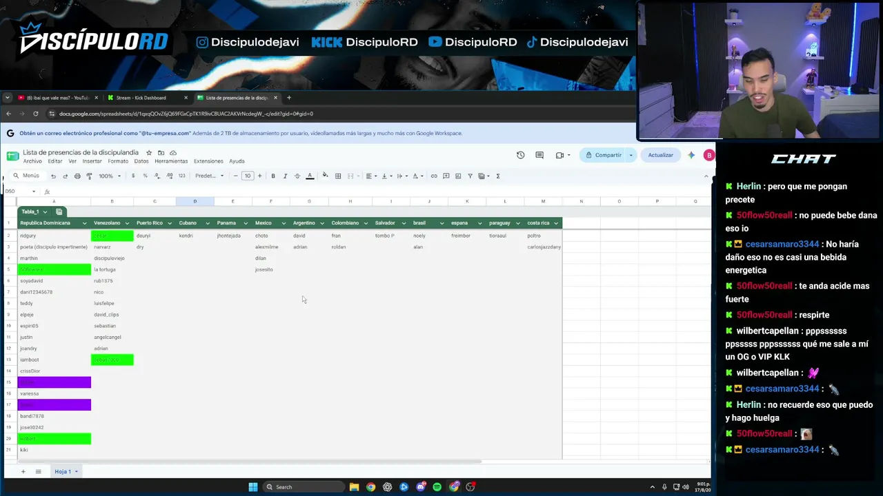The width and height of the screenshot is (883, 496).
Task: Open Spotify from the taskbar
Action: point(437,487)
